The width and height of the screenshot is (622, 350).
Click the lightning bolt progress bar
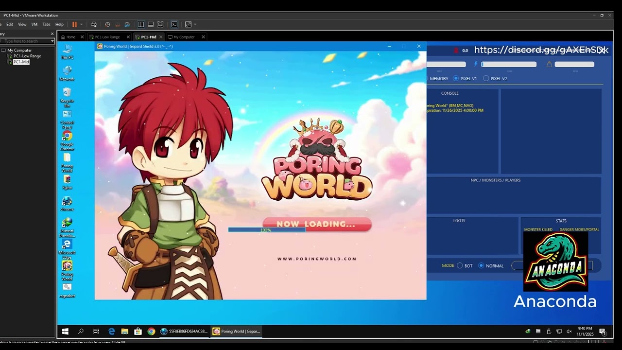point(509,64)
